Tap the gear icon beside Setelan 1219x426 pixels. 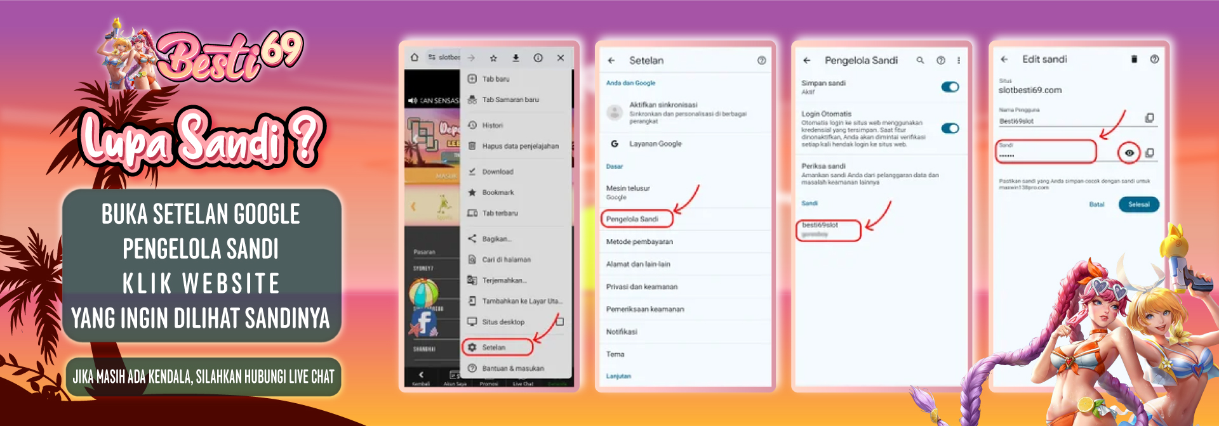click(472, 347)
